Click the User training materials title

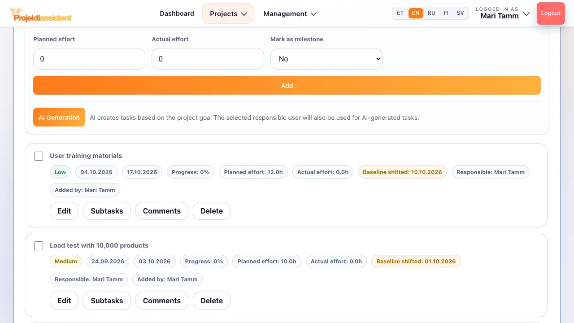click(x=86, y=156)
